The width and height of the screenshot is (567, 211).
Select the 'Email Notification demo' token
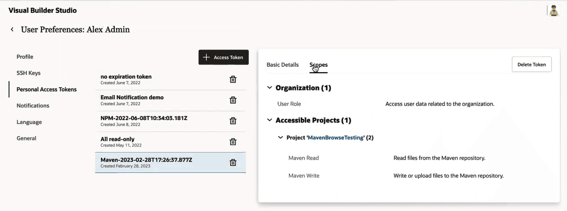170,100
